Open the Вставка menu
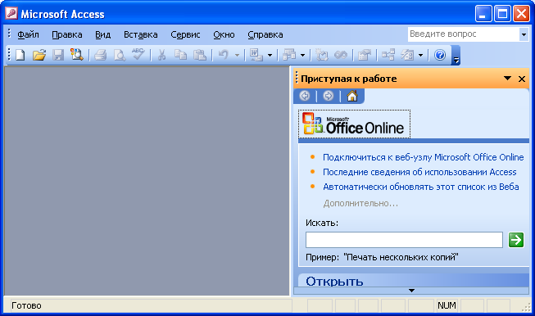Viewport: 535px width, 316px height. pyautogui.click(x=141, y=34)
